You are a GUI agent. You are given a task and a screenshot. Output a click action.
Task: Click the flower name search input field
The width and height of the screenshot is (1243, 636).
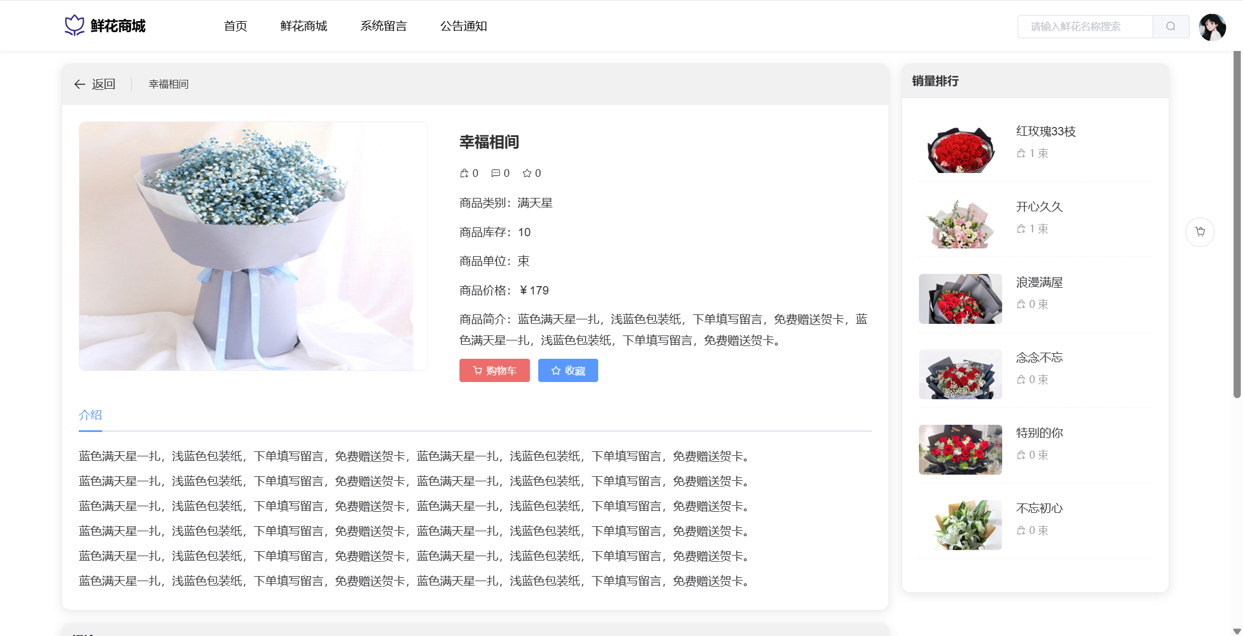(1084, 27)
